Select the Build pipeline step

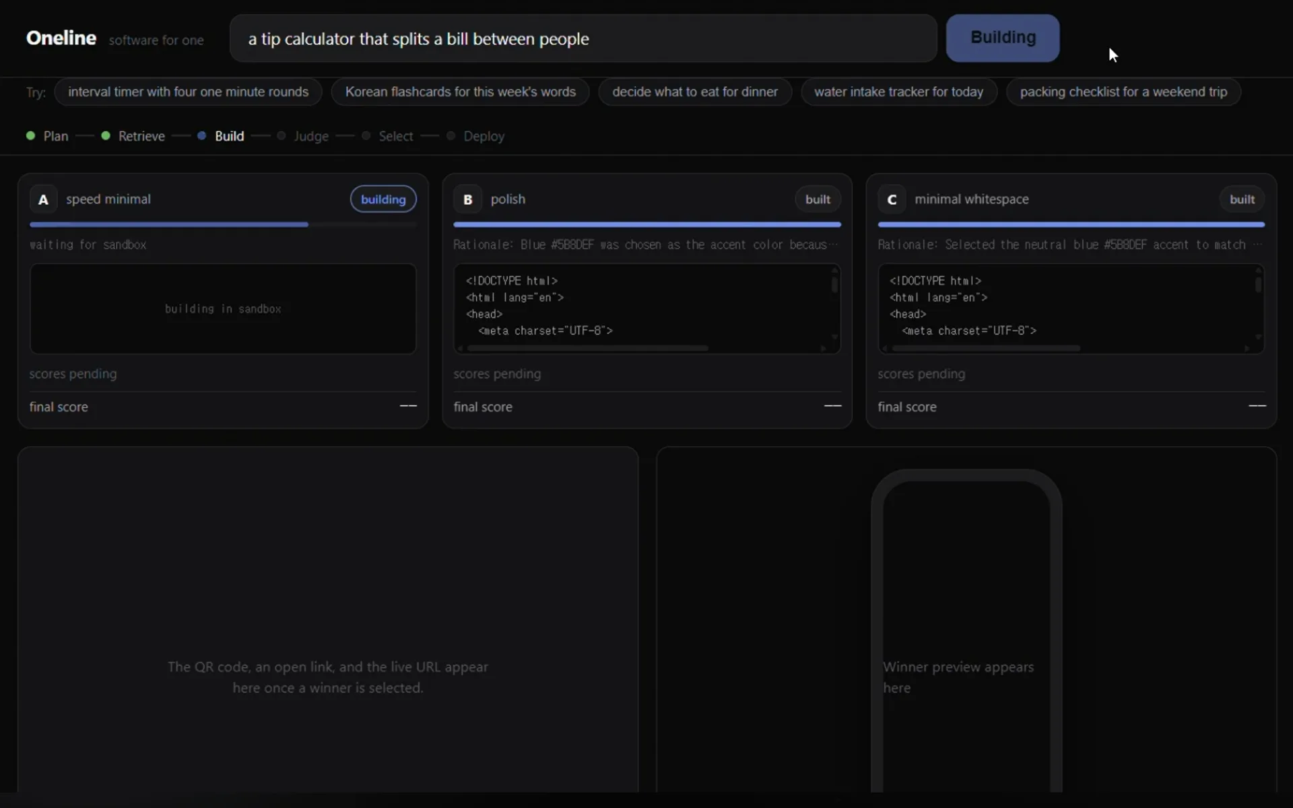point(221,136)
